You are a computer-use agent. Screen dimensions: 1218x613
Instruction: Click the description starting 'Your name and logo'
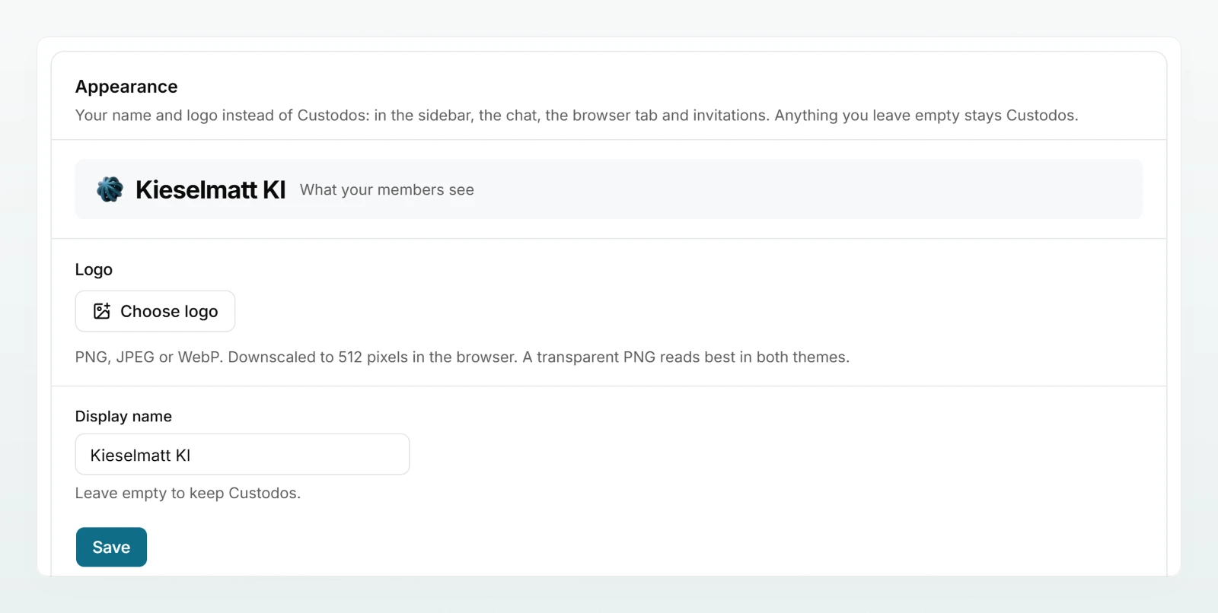[576, 116]
